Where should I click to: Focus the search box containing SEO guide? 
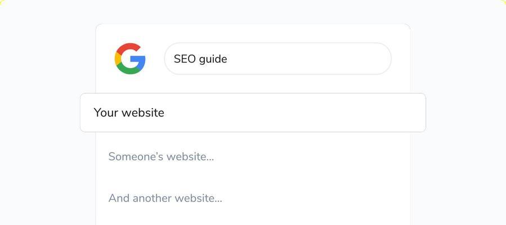tap(277, 58)
